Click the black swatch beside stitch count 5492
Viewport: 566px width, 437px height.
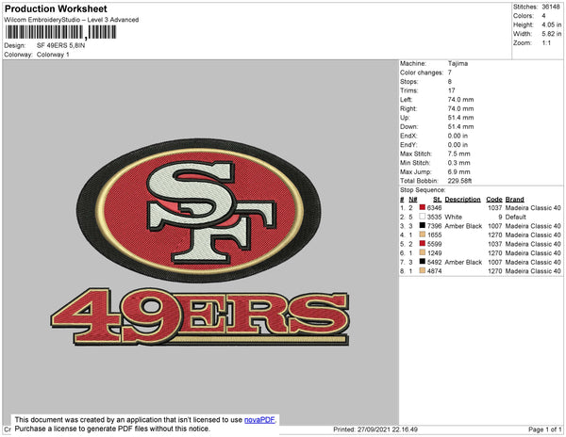click(422, 262)
